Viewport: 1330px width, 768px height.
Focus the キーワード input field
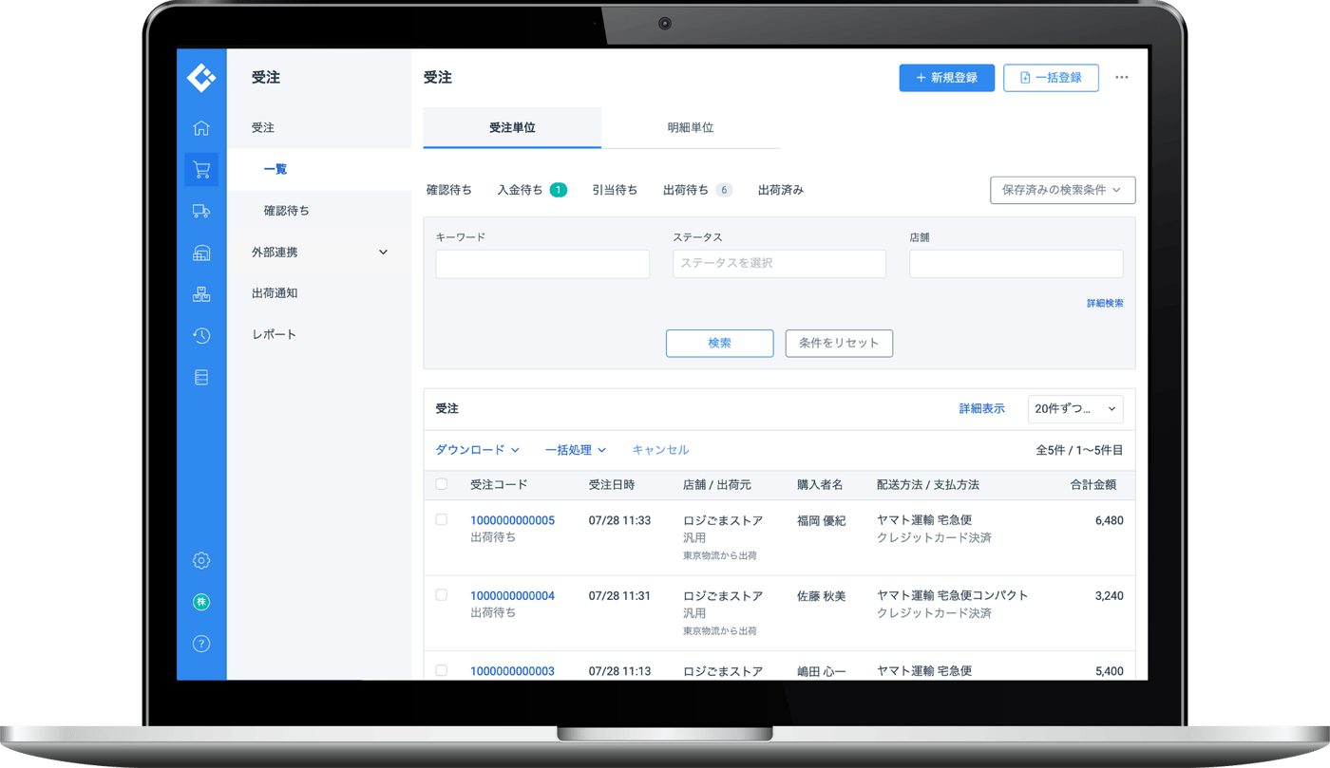(x=542, y=264)
